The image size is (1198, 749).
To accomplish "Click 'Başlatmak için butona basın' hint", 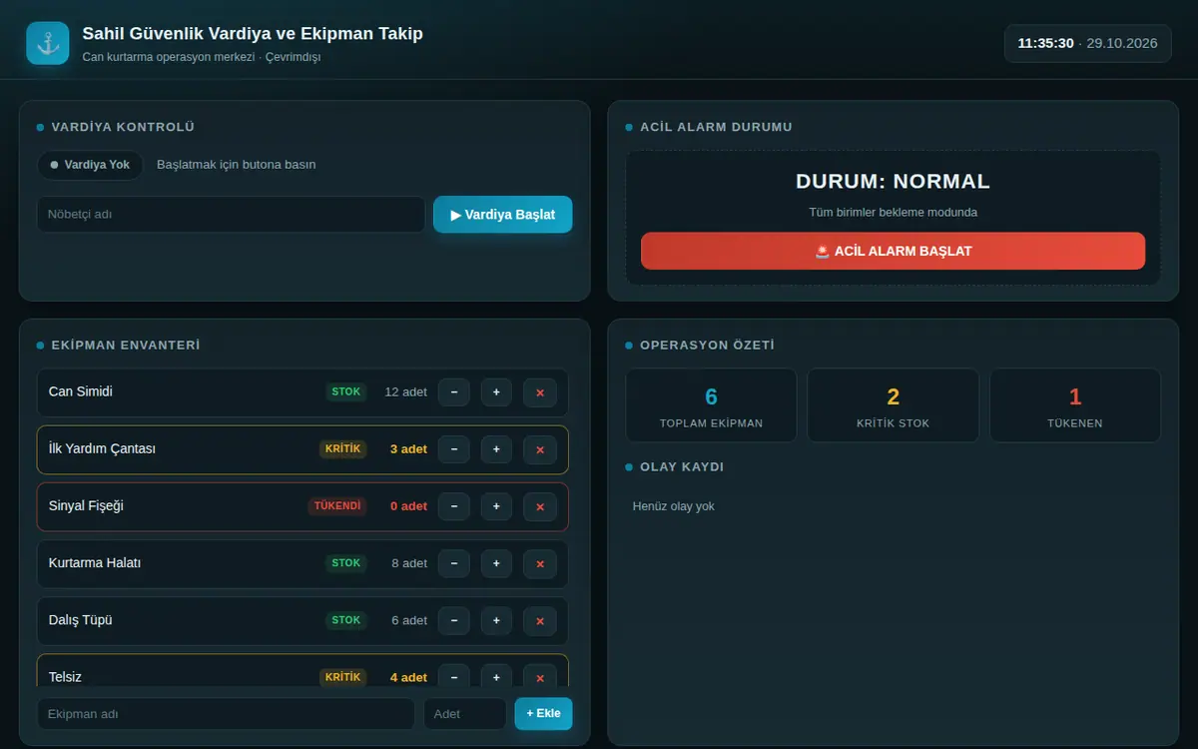I will [237, 165].
